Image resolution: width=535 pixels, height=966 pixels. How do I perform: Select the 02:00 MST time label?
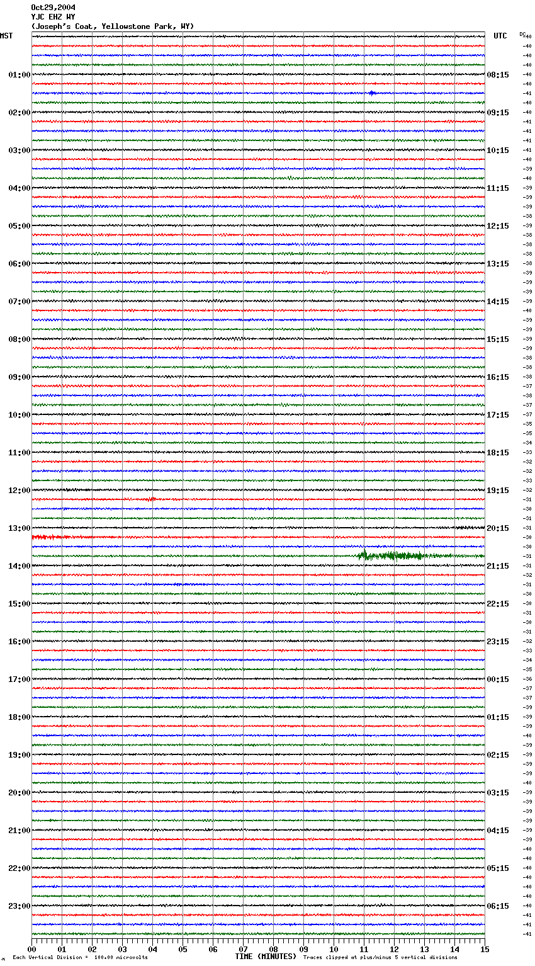click(x=20, y=113)
